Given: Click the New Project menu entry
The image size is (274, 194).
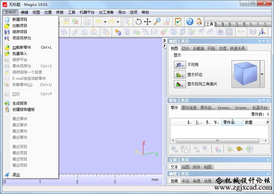Looking at the screenshot, I should click(x=31, y=20).
